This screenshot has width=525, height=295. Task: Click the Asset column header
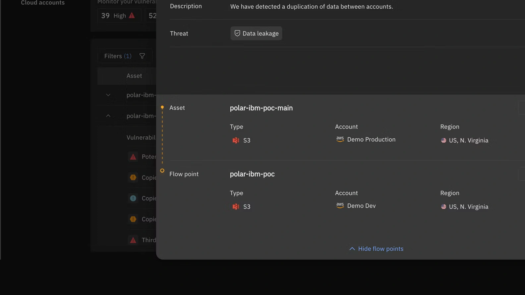click(x=134, y=76)
